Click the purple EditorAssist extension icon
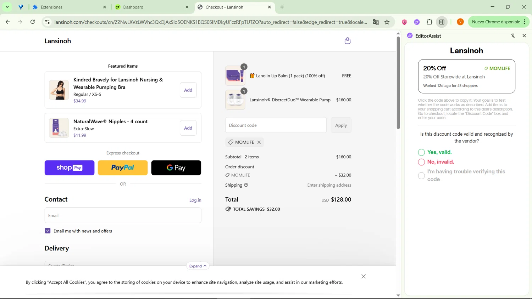 click(x=417, y=22)
